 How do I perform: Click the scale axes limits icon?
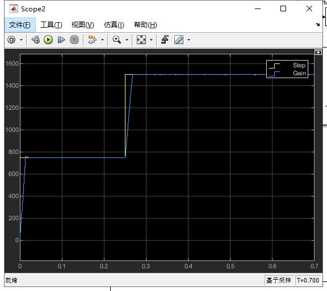coord(141,40)
